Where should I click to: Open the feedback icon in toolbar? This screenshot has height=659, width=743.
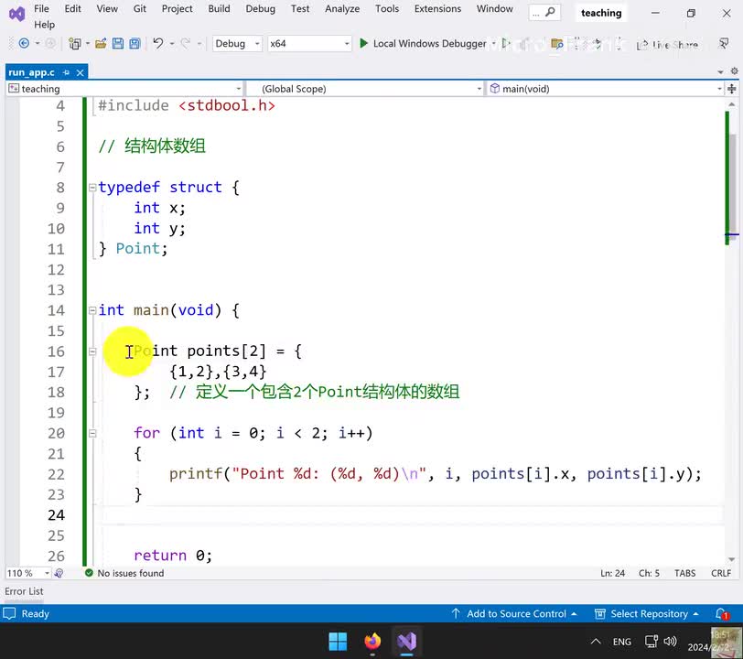(724, 44)
